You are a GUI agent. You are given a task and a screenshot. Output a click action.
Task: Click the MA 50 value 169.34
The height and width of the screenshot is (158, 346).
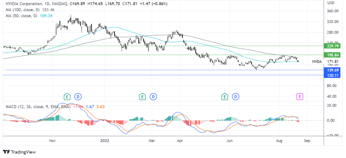pos(46,16)
